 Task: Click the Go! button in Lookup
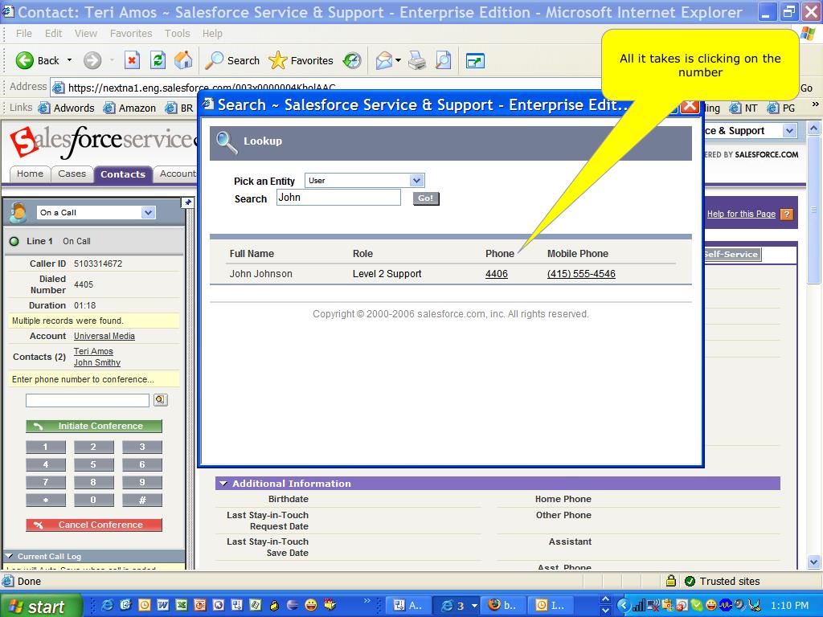[426, 198]
